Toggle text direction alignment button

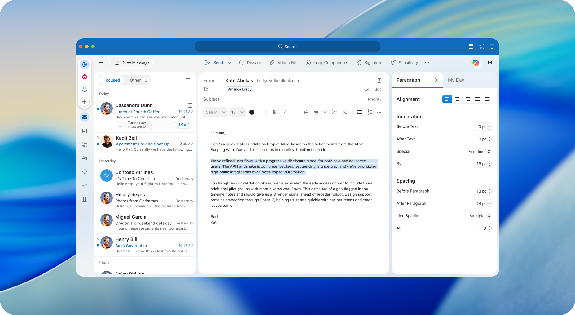487,99
